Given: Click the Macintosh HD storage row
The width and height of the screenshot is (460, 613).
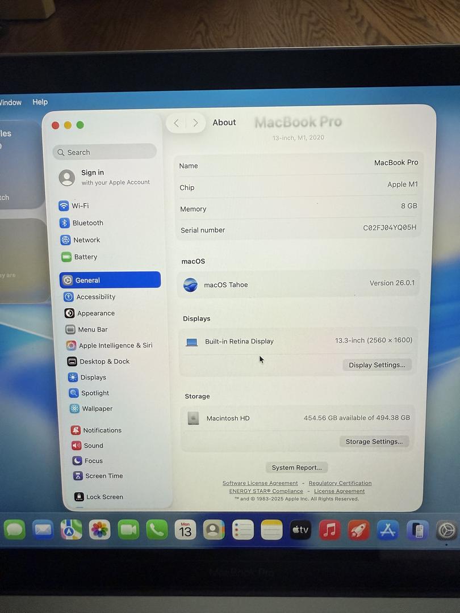Looking at the screenshot, I should click(x=298, y=418).
